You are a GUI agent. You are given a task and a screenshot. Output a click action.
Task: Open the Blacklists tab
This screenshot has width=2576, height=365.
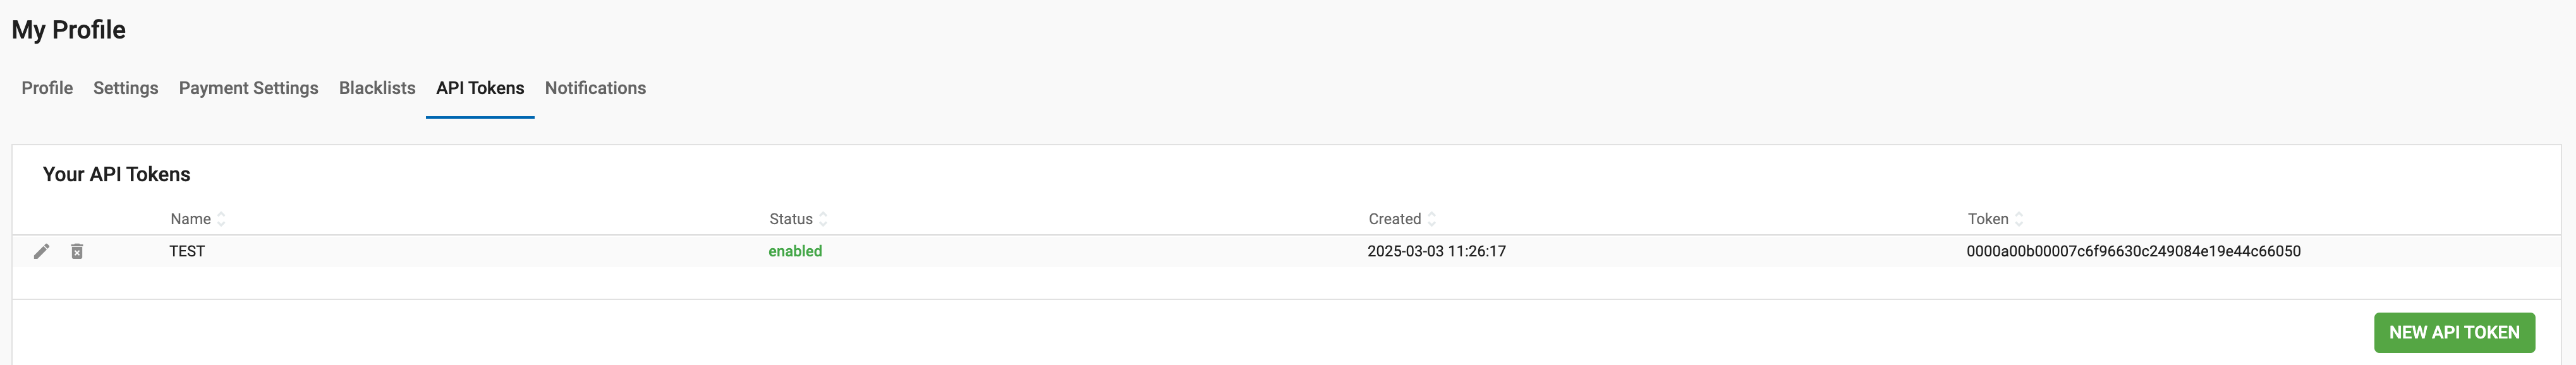pyautogui.click(x=377, y=88)
